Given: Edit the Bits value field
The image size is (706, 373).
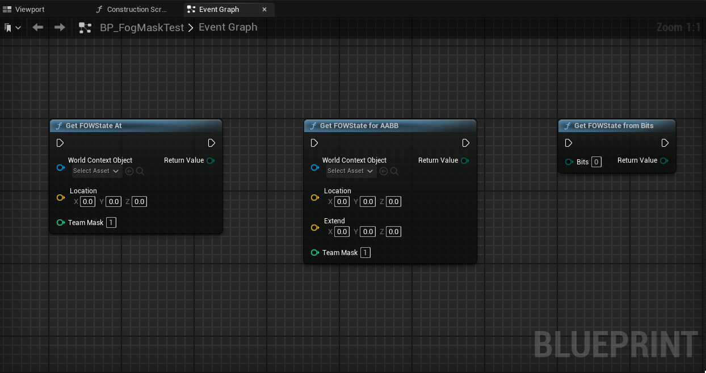Looking at the screenshot, I should pyautogui.click(x=596, y=162).
